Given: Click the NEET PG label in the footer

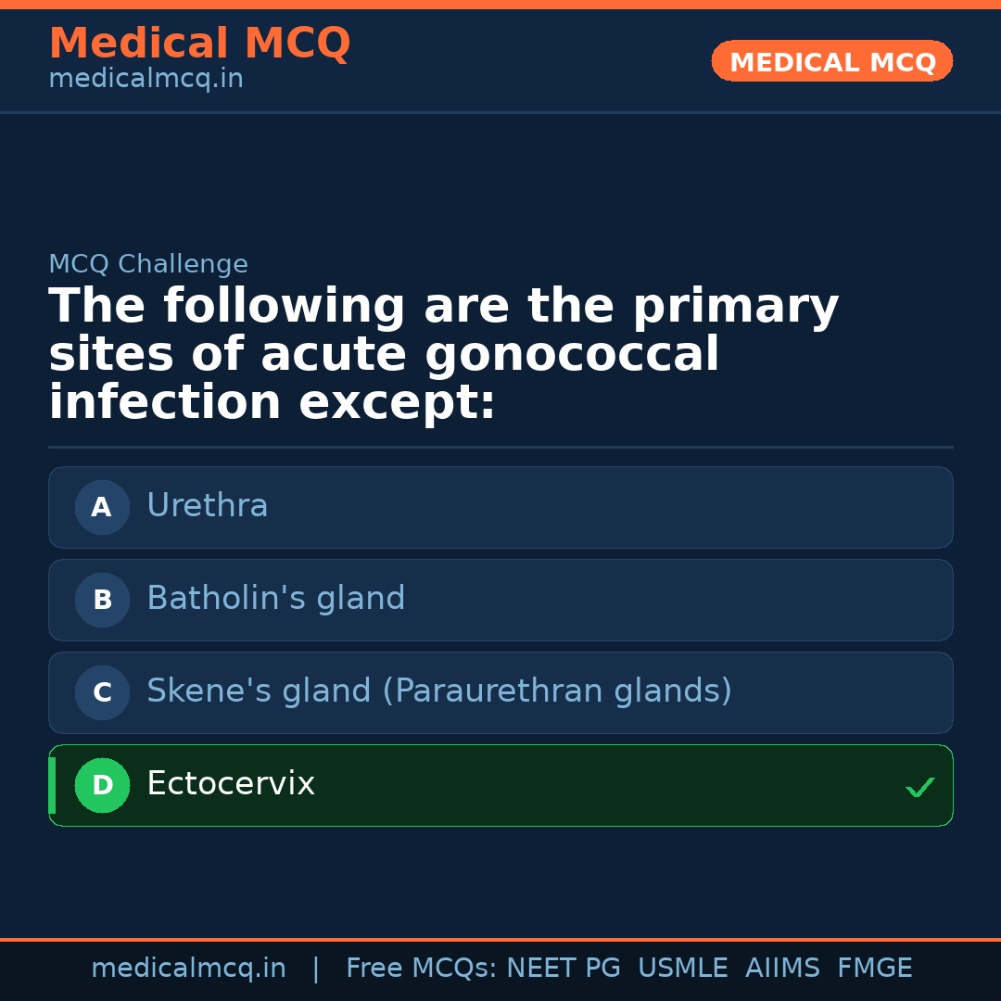Looking at the screenshot, I should 563,968.
